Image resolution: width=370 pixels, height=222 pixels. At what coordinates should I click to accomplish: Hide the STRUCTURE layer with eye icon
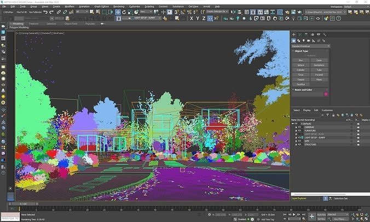pos(299,144)
